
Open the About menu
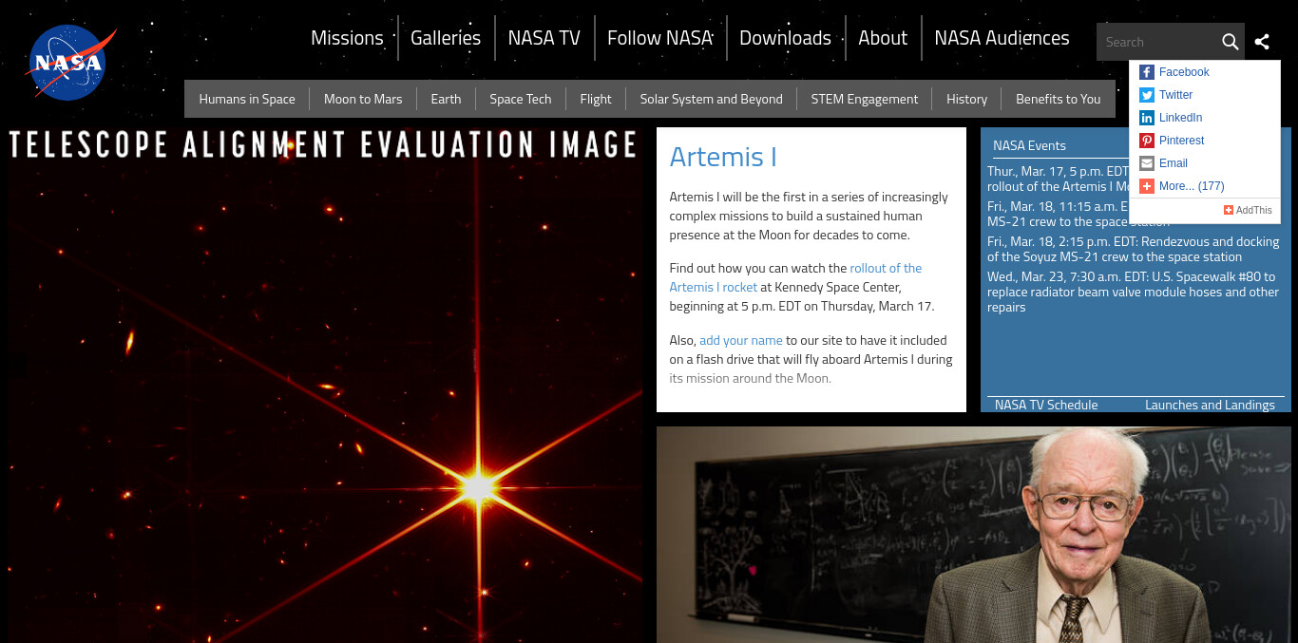coord(883,38)
